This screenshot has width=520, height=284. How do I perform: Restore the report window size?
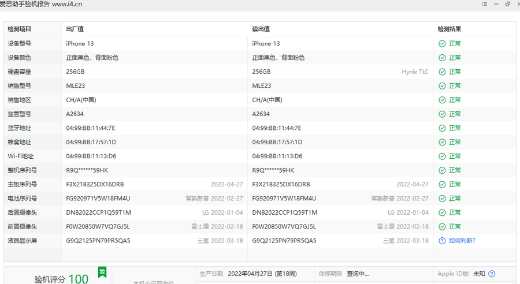tap(508, 4)
